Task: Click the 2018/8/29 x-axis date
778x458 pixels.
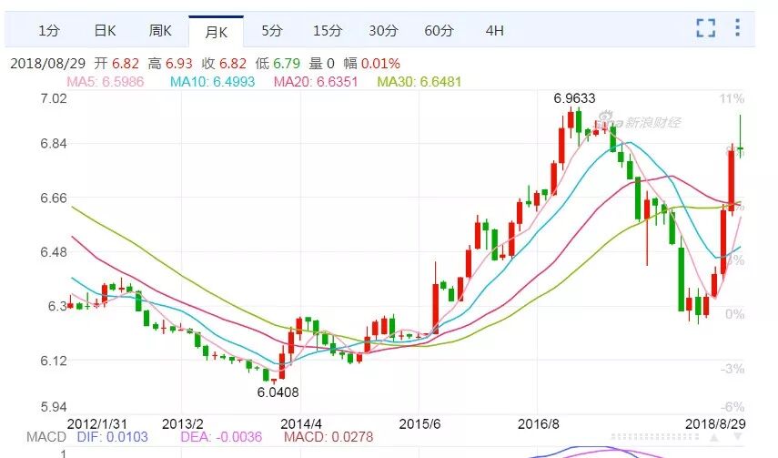Action: [715, 423]
